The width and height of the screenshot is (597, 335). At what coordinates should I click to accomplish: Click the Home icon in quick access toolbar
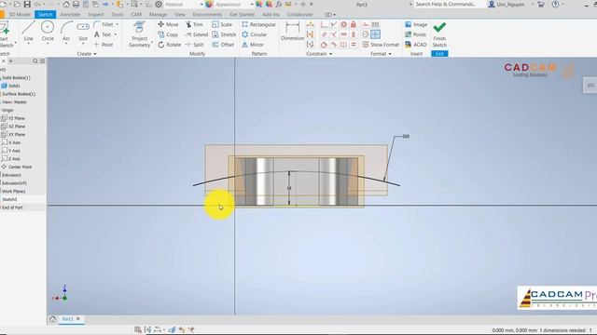(66, 4)
